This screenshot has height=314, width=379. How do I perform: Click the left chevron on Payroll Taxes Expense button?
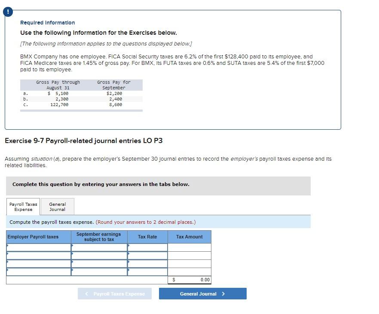87,294
